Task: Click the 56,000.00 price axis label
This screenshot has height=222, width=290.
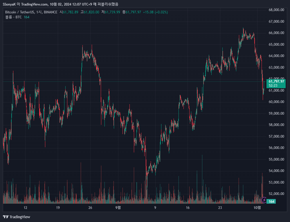Action: 276,148
